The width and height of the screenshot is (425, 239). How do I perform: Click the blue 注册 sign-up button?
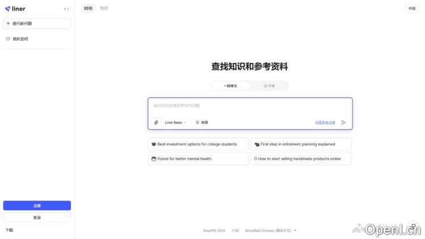coord(37,206)
